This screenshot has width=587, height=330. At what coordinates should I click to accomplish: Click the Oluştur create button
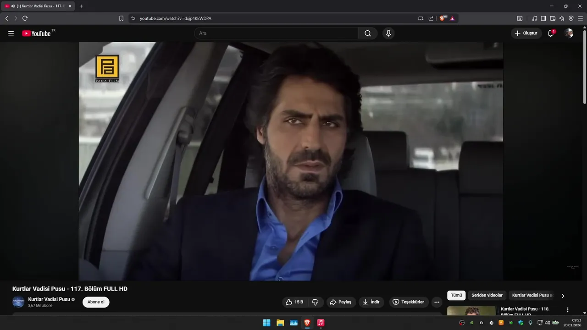click(526, 33)
